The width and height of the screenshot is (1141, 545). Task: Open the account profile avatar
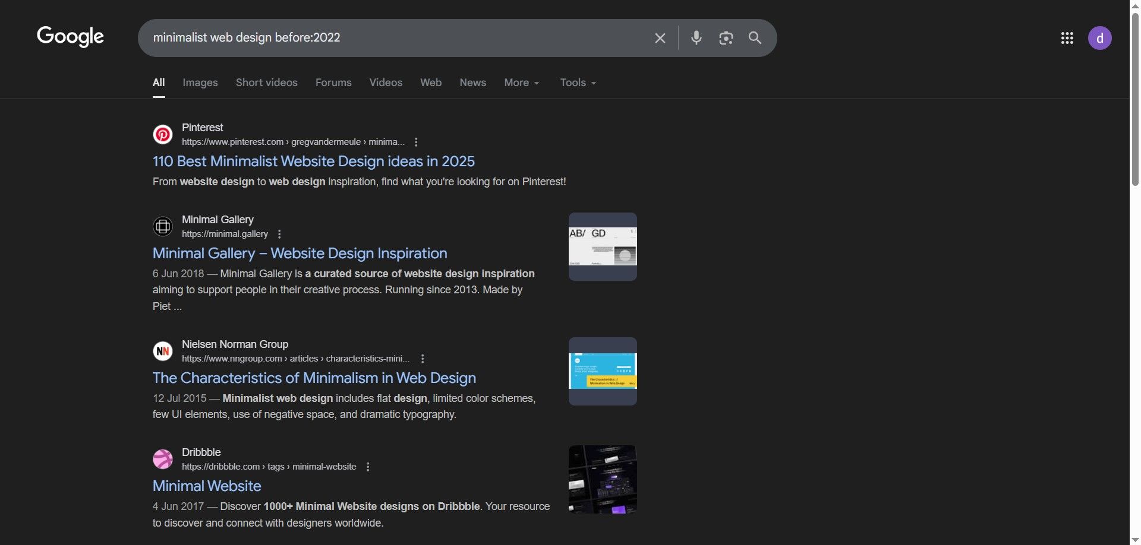1099,38
